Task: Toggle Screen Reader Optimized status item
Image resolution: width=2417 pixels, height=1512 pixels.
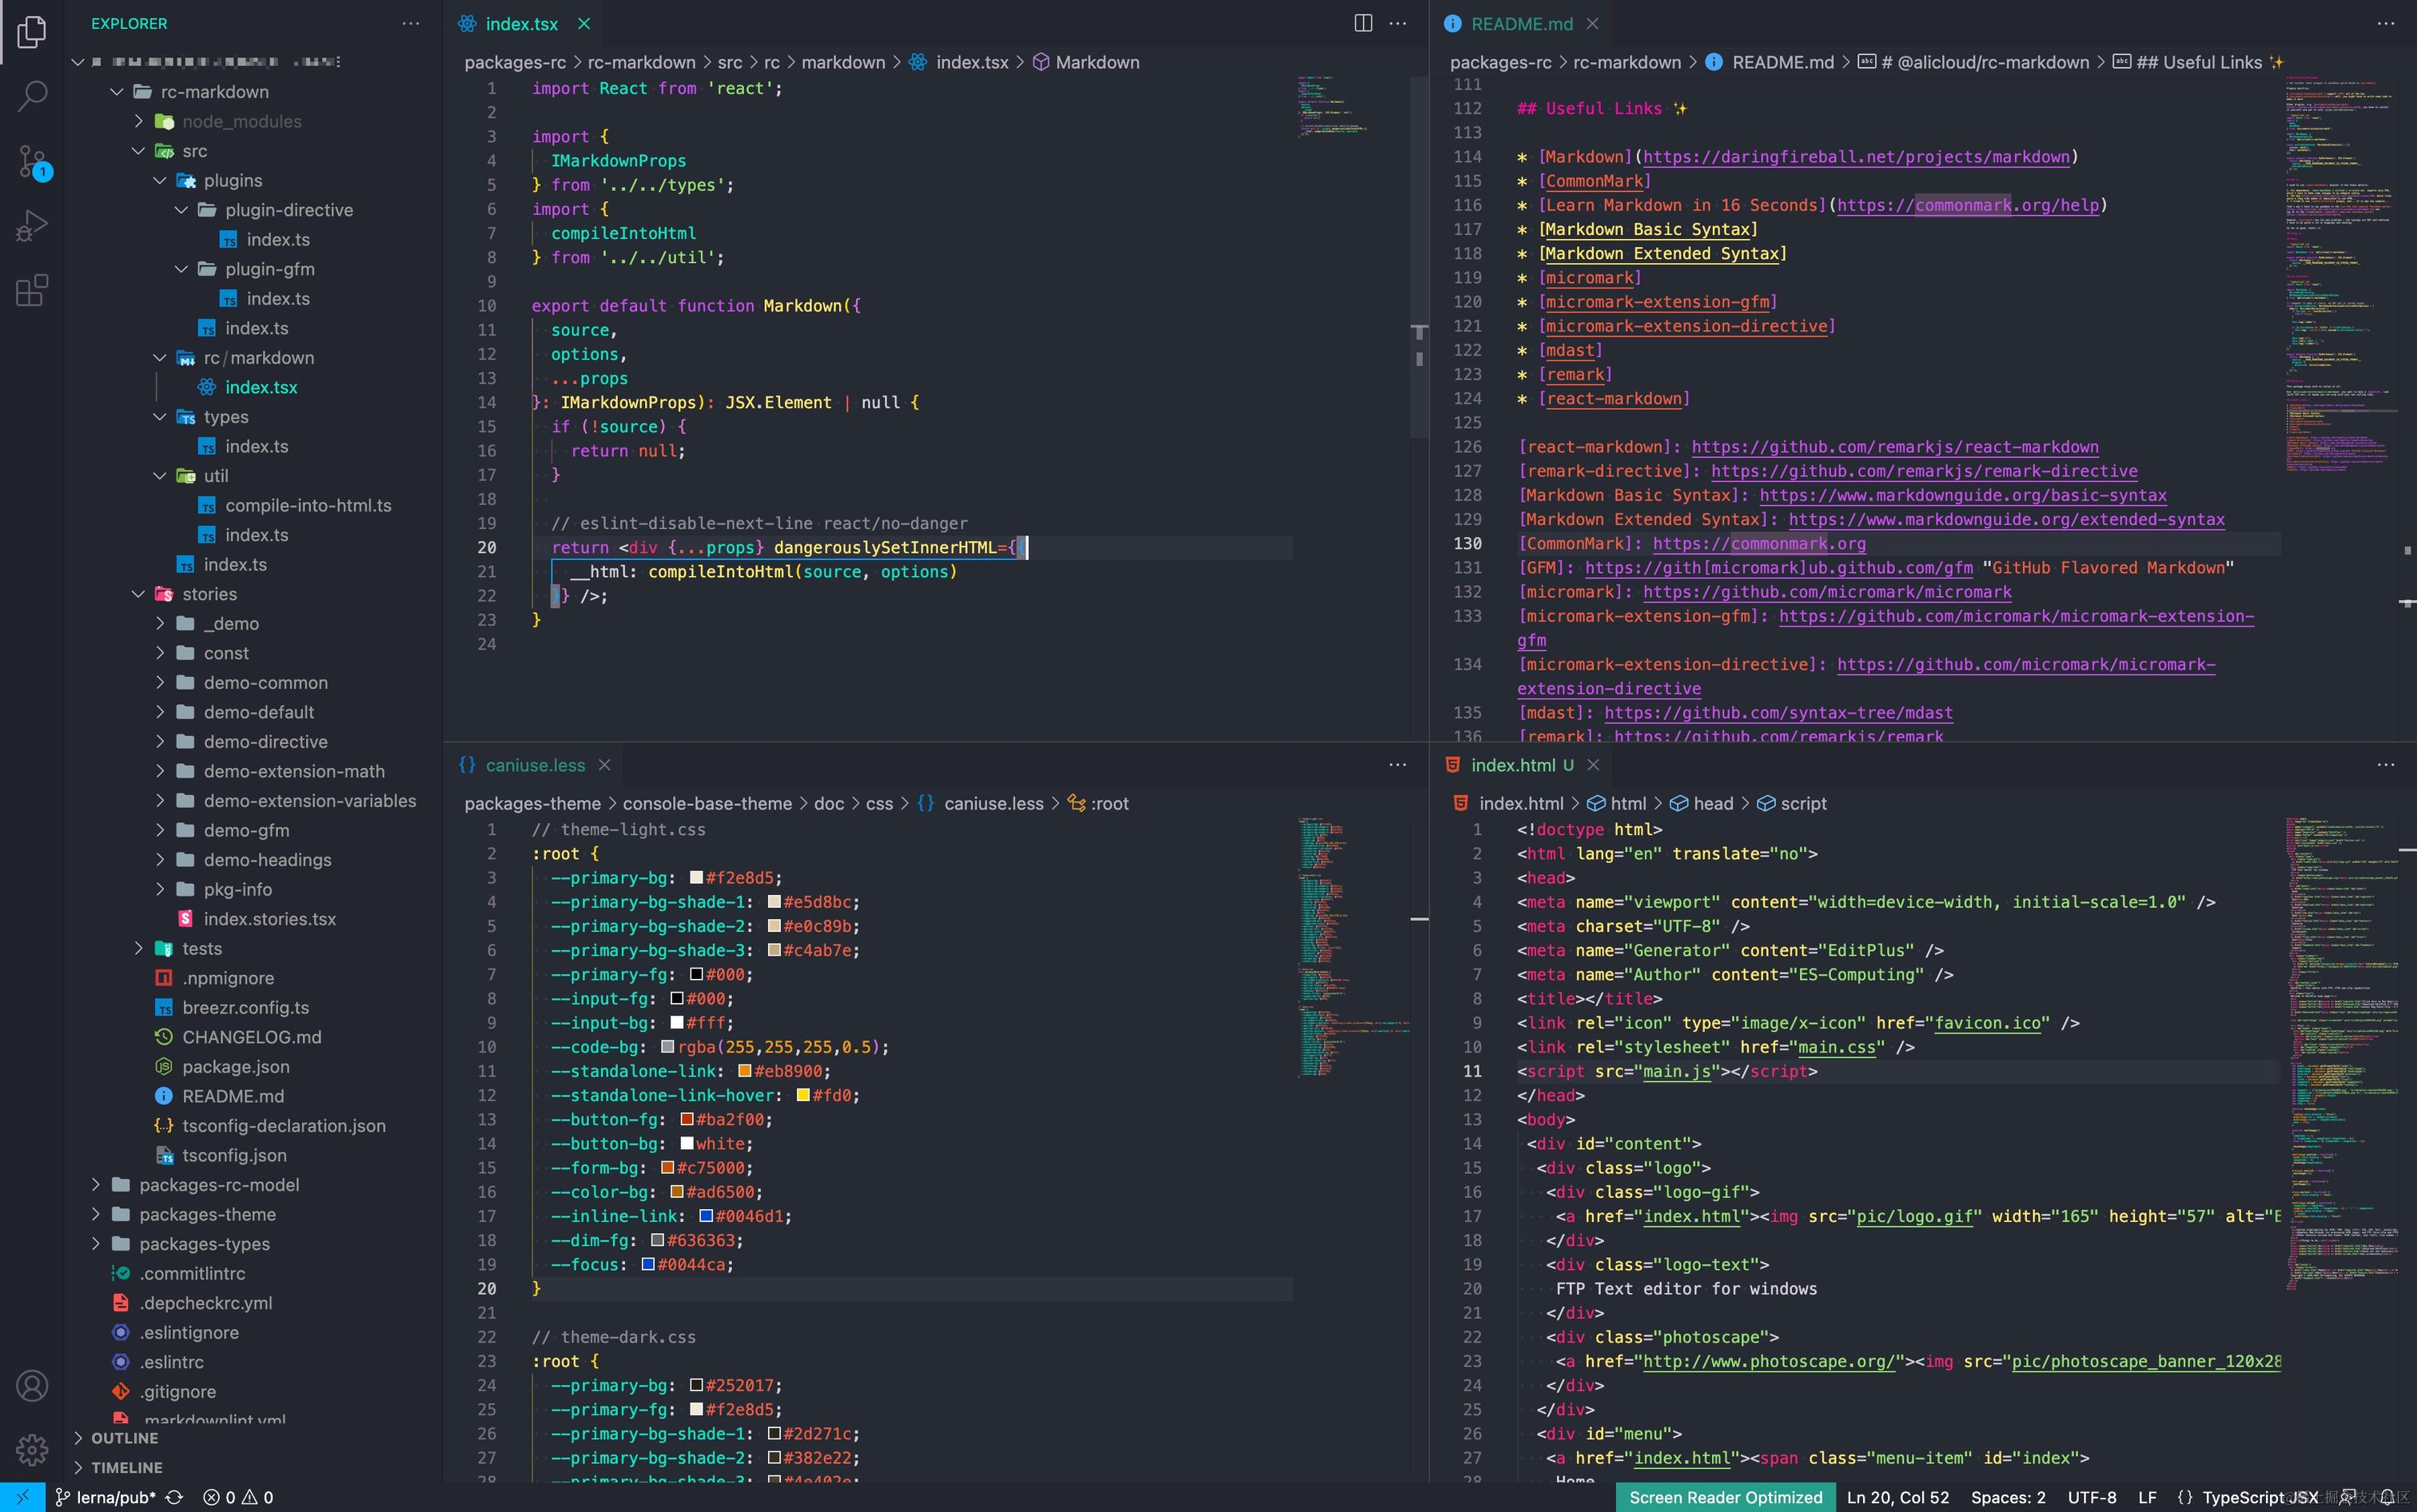Action: coord(1725,1497)
